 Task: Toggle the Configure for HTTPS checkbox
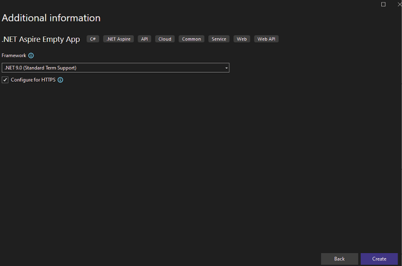pyautogui.click(x=6, y=80)
